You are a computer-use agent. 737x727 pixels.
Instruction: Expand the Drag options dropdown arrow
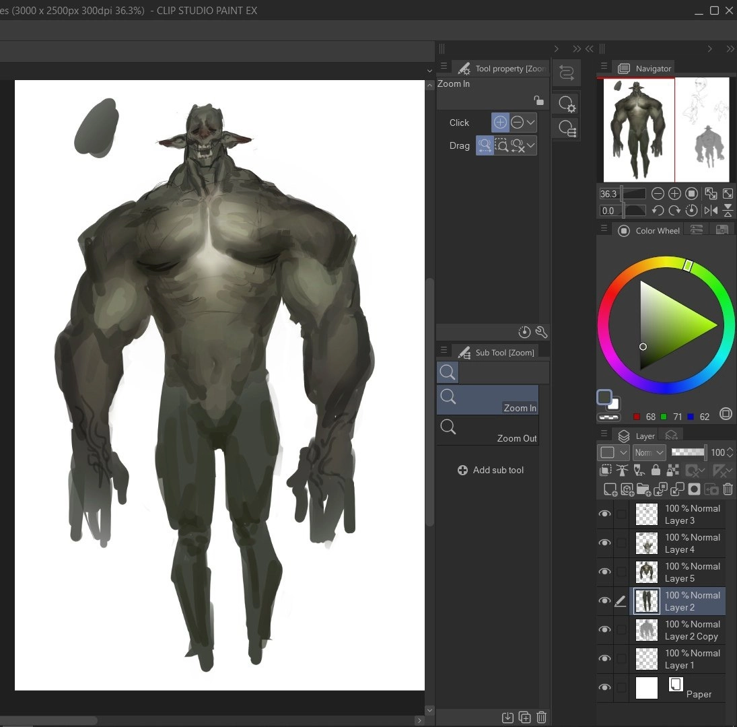pyautogui.click(x=531, y=145)
